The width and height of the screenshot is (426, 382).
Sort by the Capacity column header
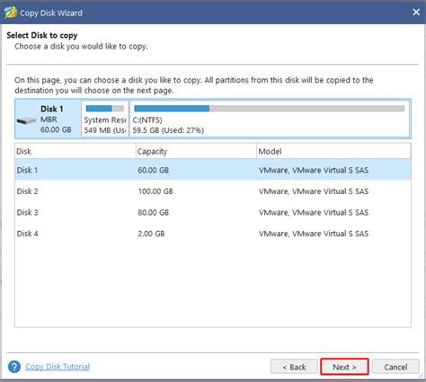(196, 151)
